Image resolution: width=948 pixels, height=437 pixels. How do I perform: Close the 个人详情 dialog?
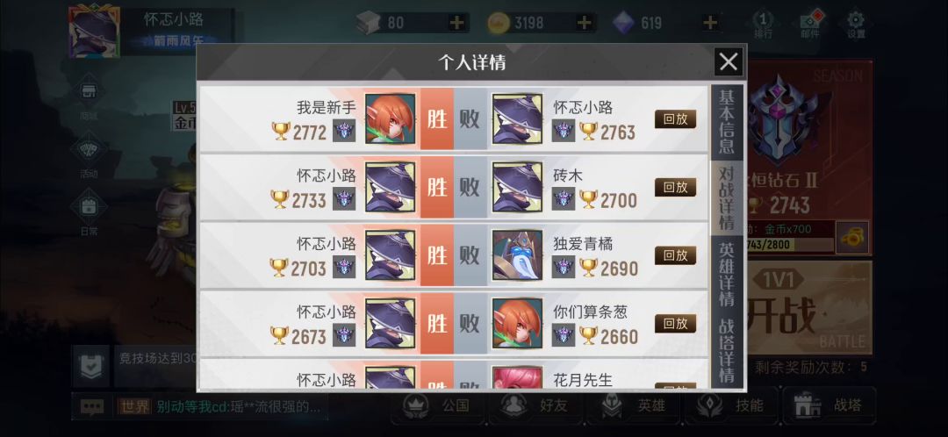tap(729, 61)
